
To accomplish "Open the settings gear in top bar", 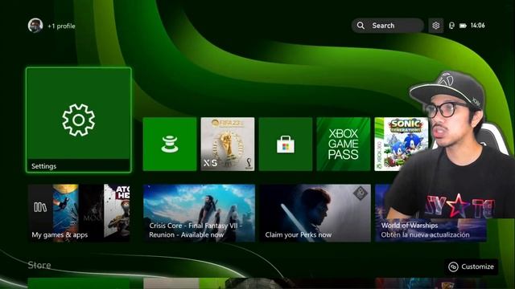I will 436,26.
